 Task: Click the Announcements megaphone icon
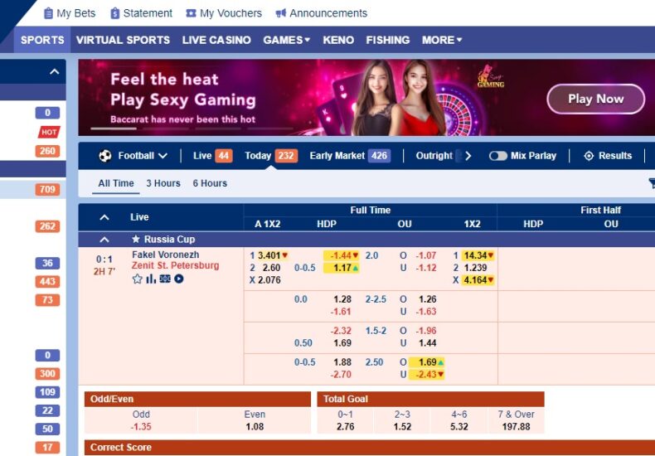(x=281, y=13)
